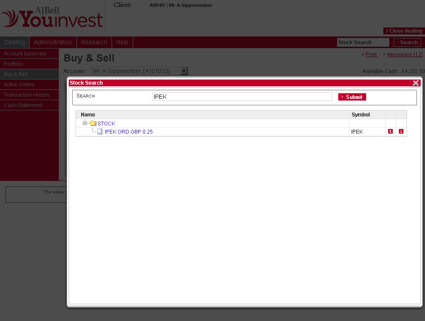The height and width of the screenshot is (321, 425).
Task: Collapse the STOCK tree node
Action: coord(85,123)
